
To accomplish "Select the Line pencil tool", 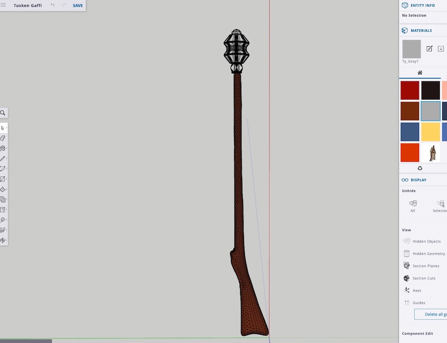I will [3, 158].
